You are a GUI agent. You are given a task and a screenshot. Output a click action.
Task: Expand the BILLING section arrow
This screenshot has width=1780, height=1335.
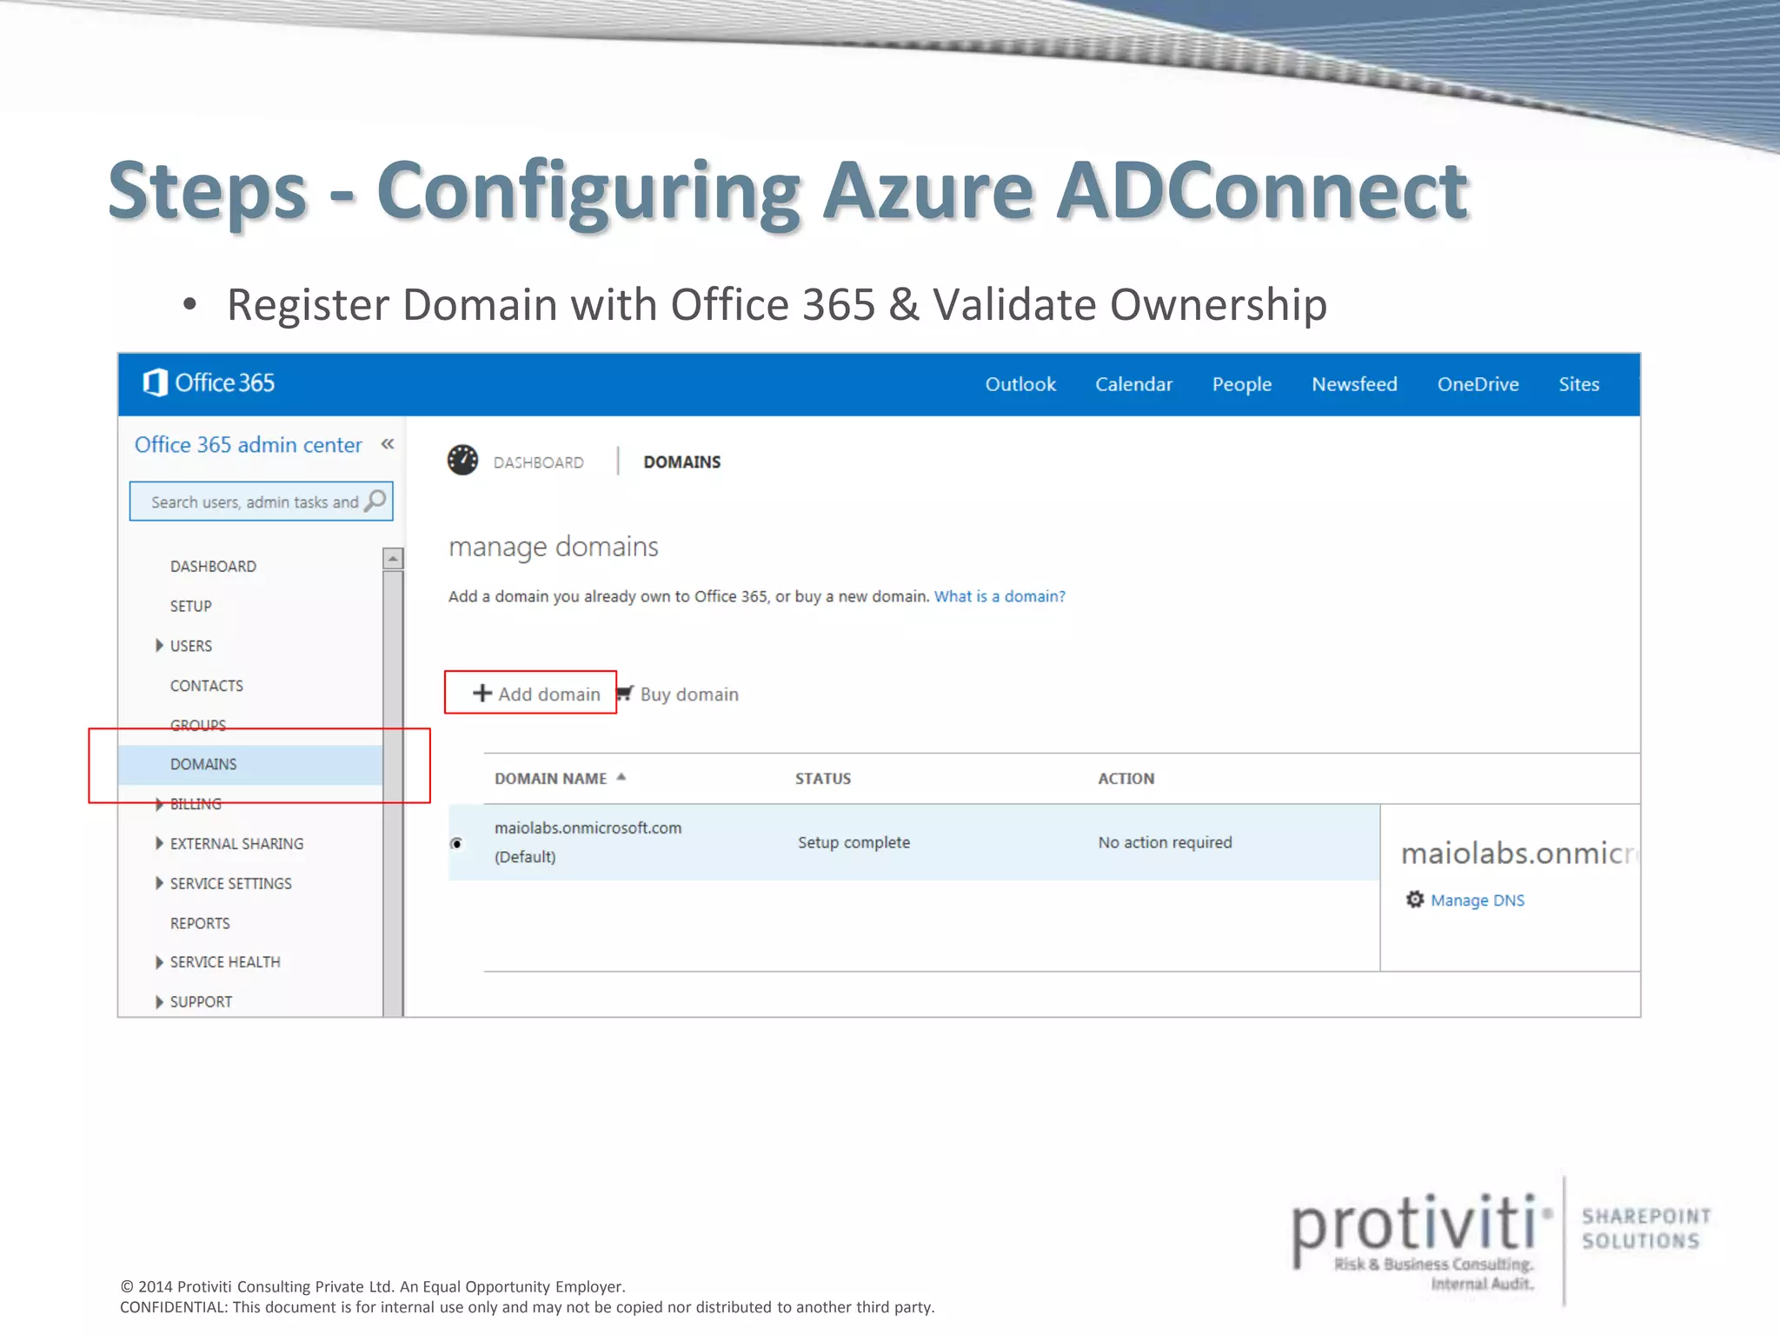click(159, 804)
